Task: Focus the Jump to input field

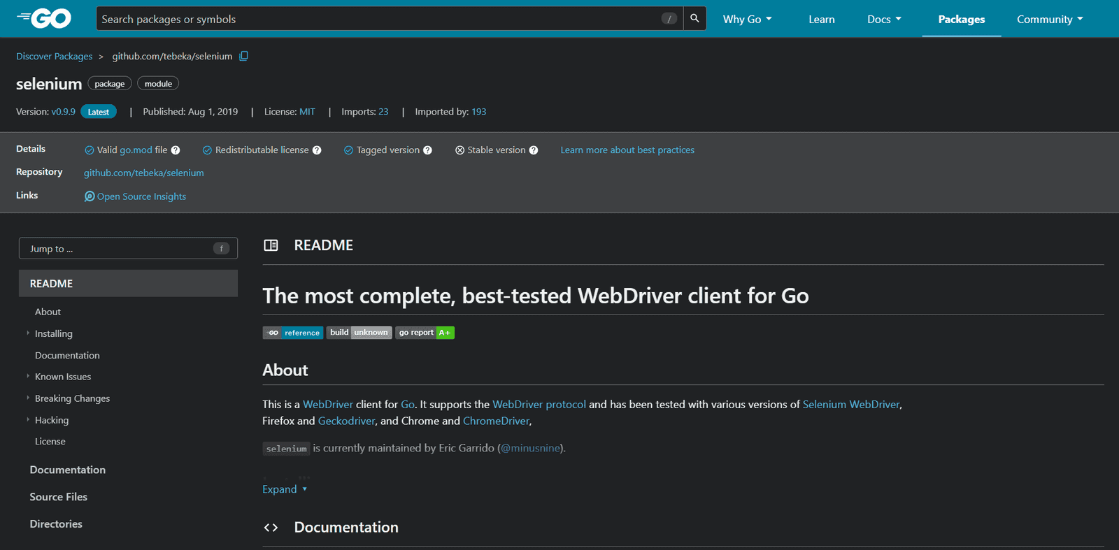Action: pyautogui.click(x=128, y=249)
